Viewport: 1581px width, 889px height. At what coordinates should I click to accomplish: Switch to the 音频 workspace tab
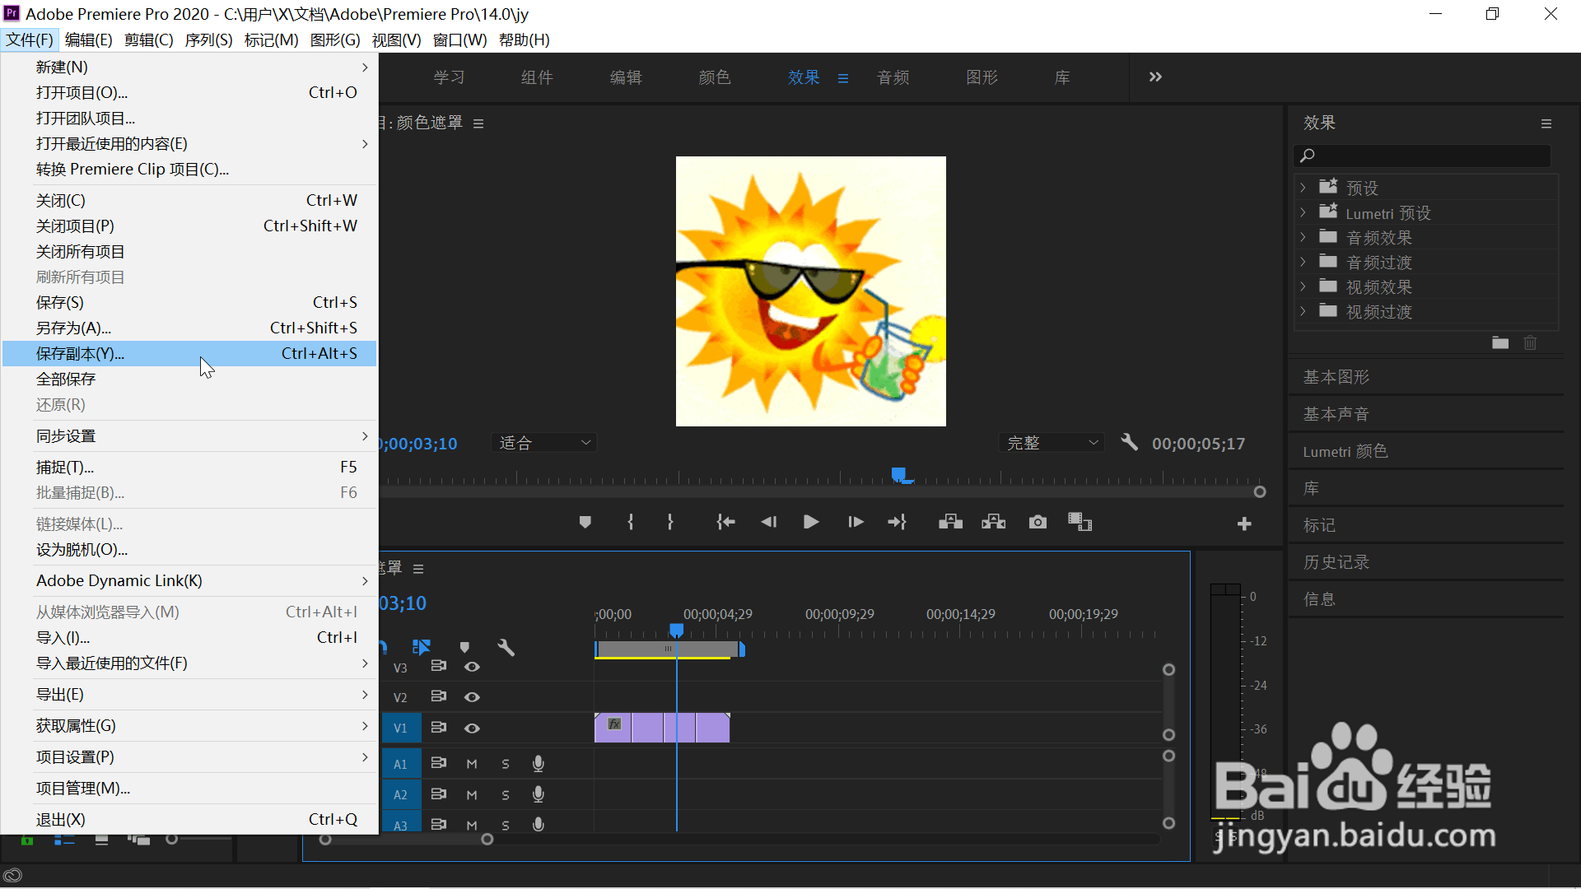tap(893, 77)
